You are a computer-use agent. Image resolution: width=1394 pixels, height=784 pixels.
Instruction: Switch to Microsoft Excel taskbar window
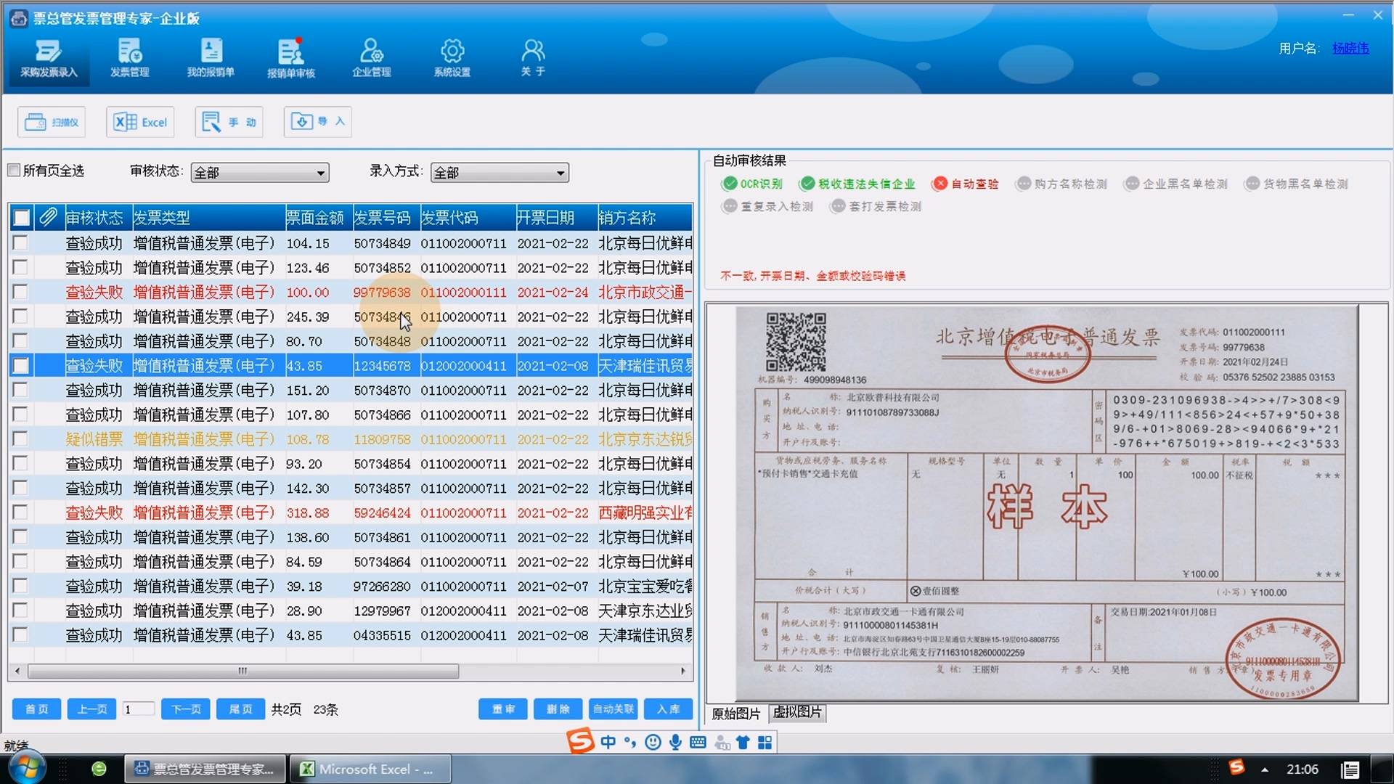click(x=370, y=769)
